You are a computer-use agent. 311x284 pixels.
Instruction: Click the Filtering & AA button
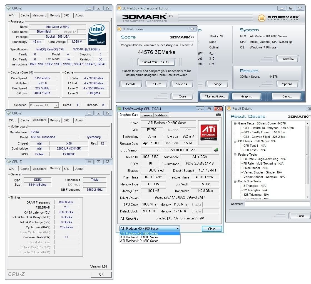pos(215,96)
